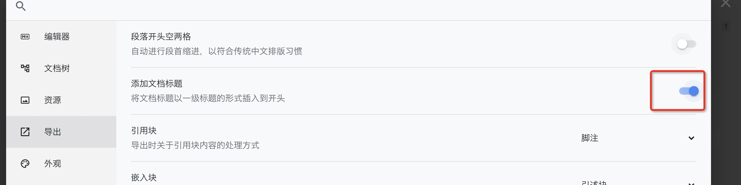
Task: Focus the settings search input field
Action: pyautogui.click(x=367, y=7)
